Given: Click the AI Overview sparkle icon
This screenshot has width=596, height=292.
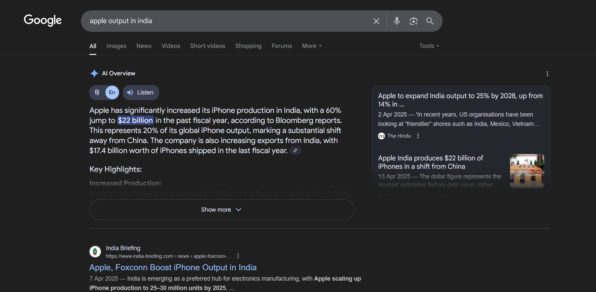Looking at the screenshot, I should click(x=94, y=73).
